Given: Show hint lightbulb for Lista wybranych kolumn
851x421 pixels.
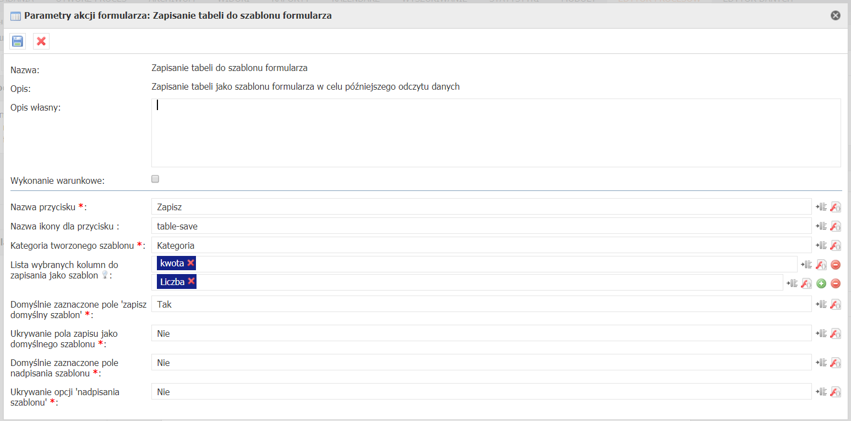Looking at the screenshot, I should (104, 275).
